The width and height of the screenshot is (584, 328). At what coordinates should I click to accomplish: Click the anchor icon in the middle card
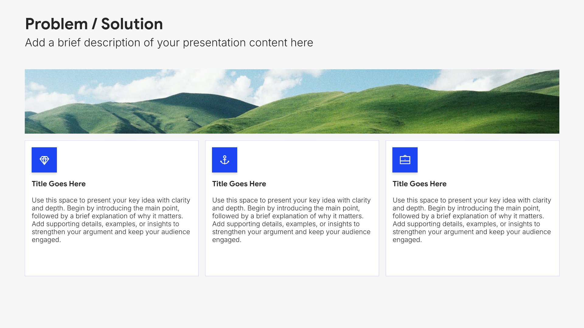[224, 160]
